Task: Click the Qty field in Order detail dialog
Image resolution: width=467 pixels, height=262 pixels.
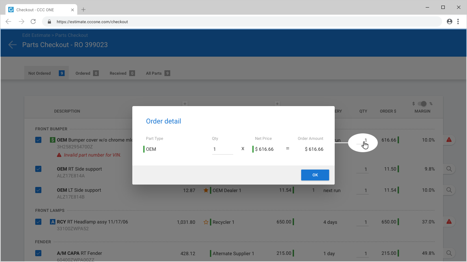Action: coord(223,149)
